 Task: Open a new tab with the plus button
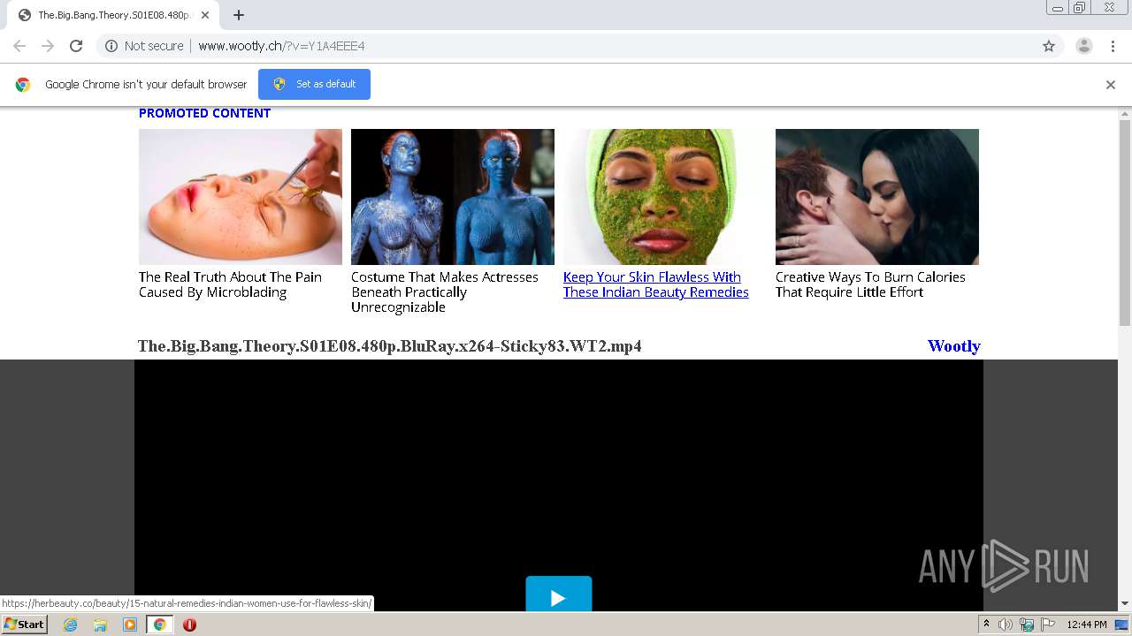point(239,15)
